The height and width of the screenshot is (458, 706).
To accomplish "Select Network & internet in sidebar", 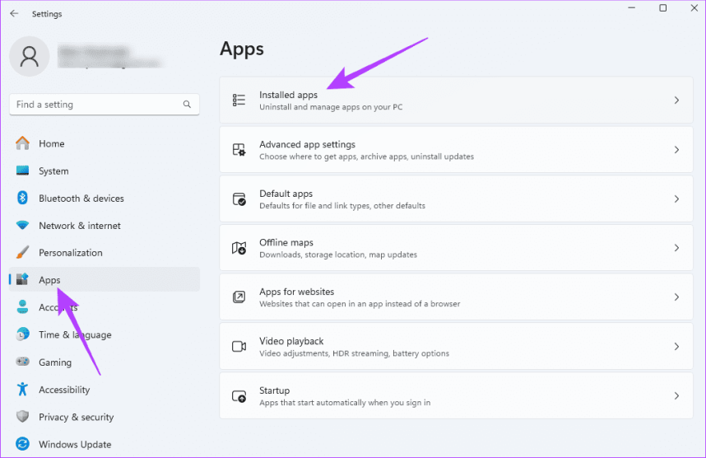I will pyautogui.click(x=79, y=226).
